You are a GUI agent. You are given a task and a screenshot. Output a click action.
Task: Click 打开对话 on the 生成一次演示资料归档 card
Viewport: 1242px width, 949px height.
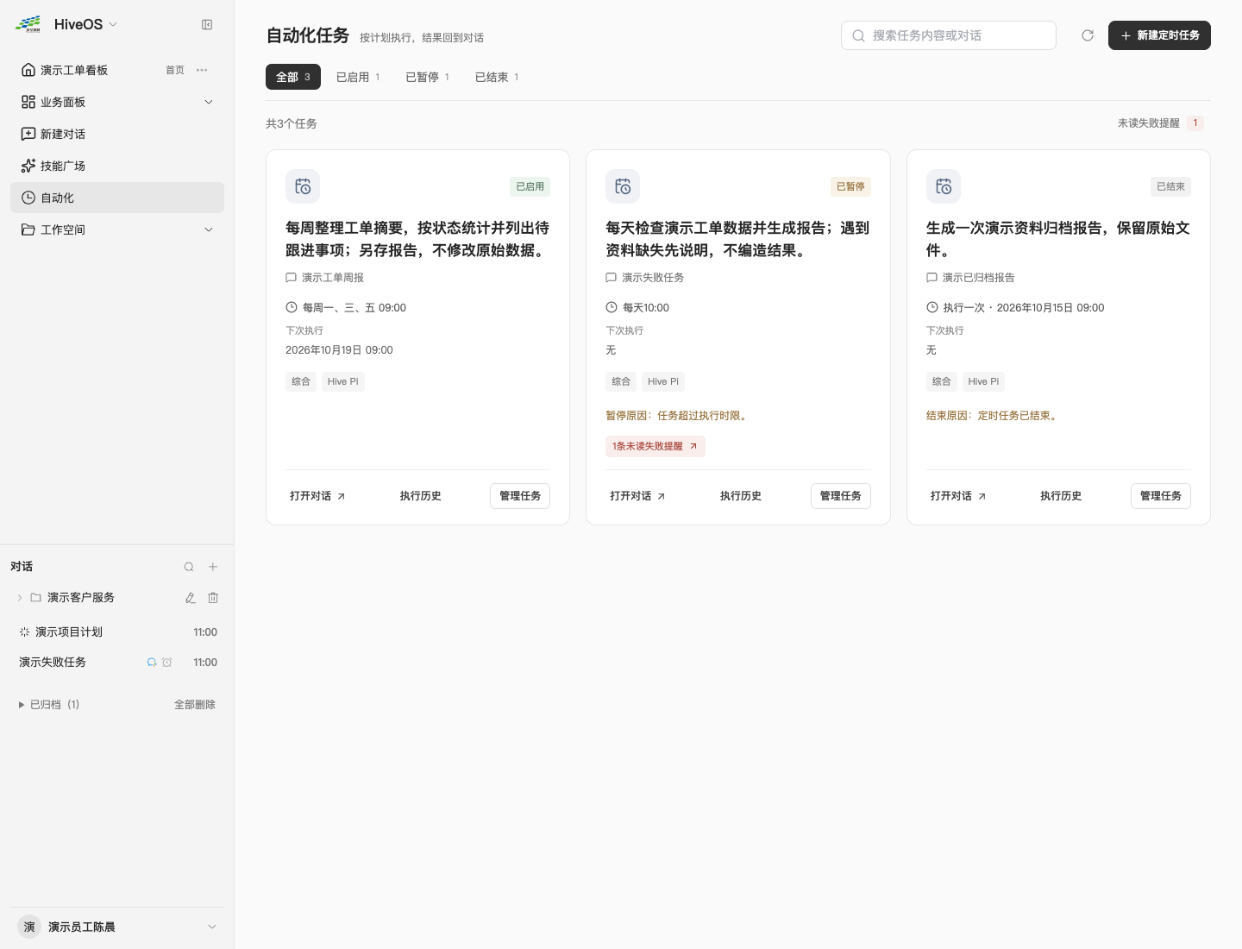(x=958, y=496)
